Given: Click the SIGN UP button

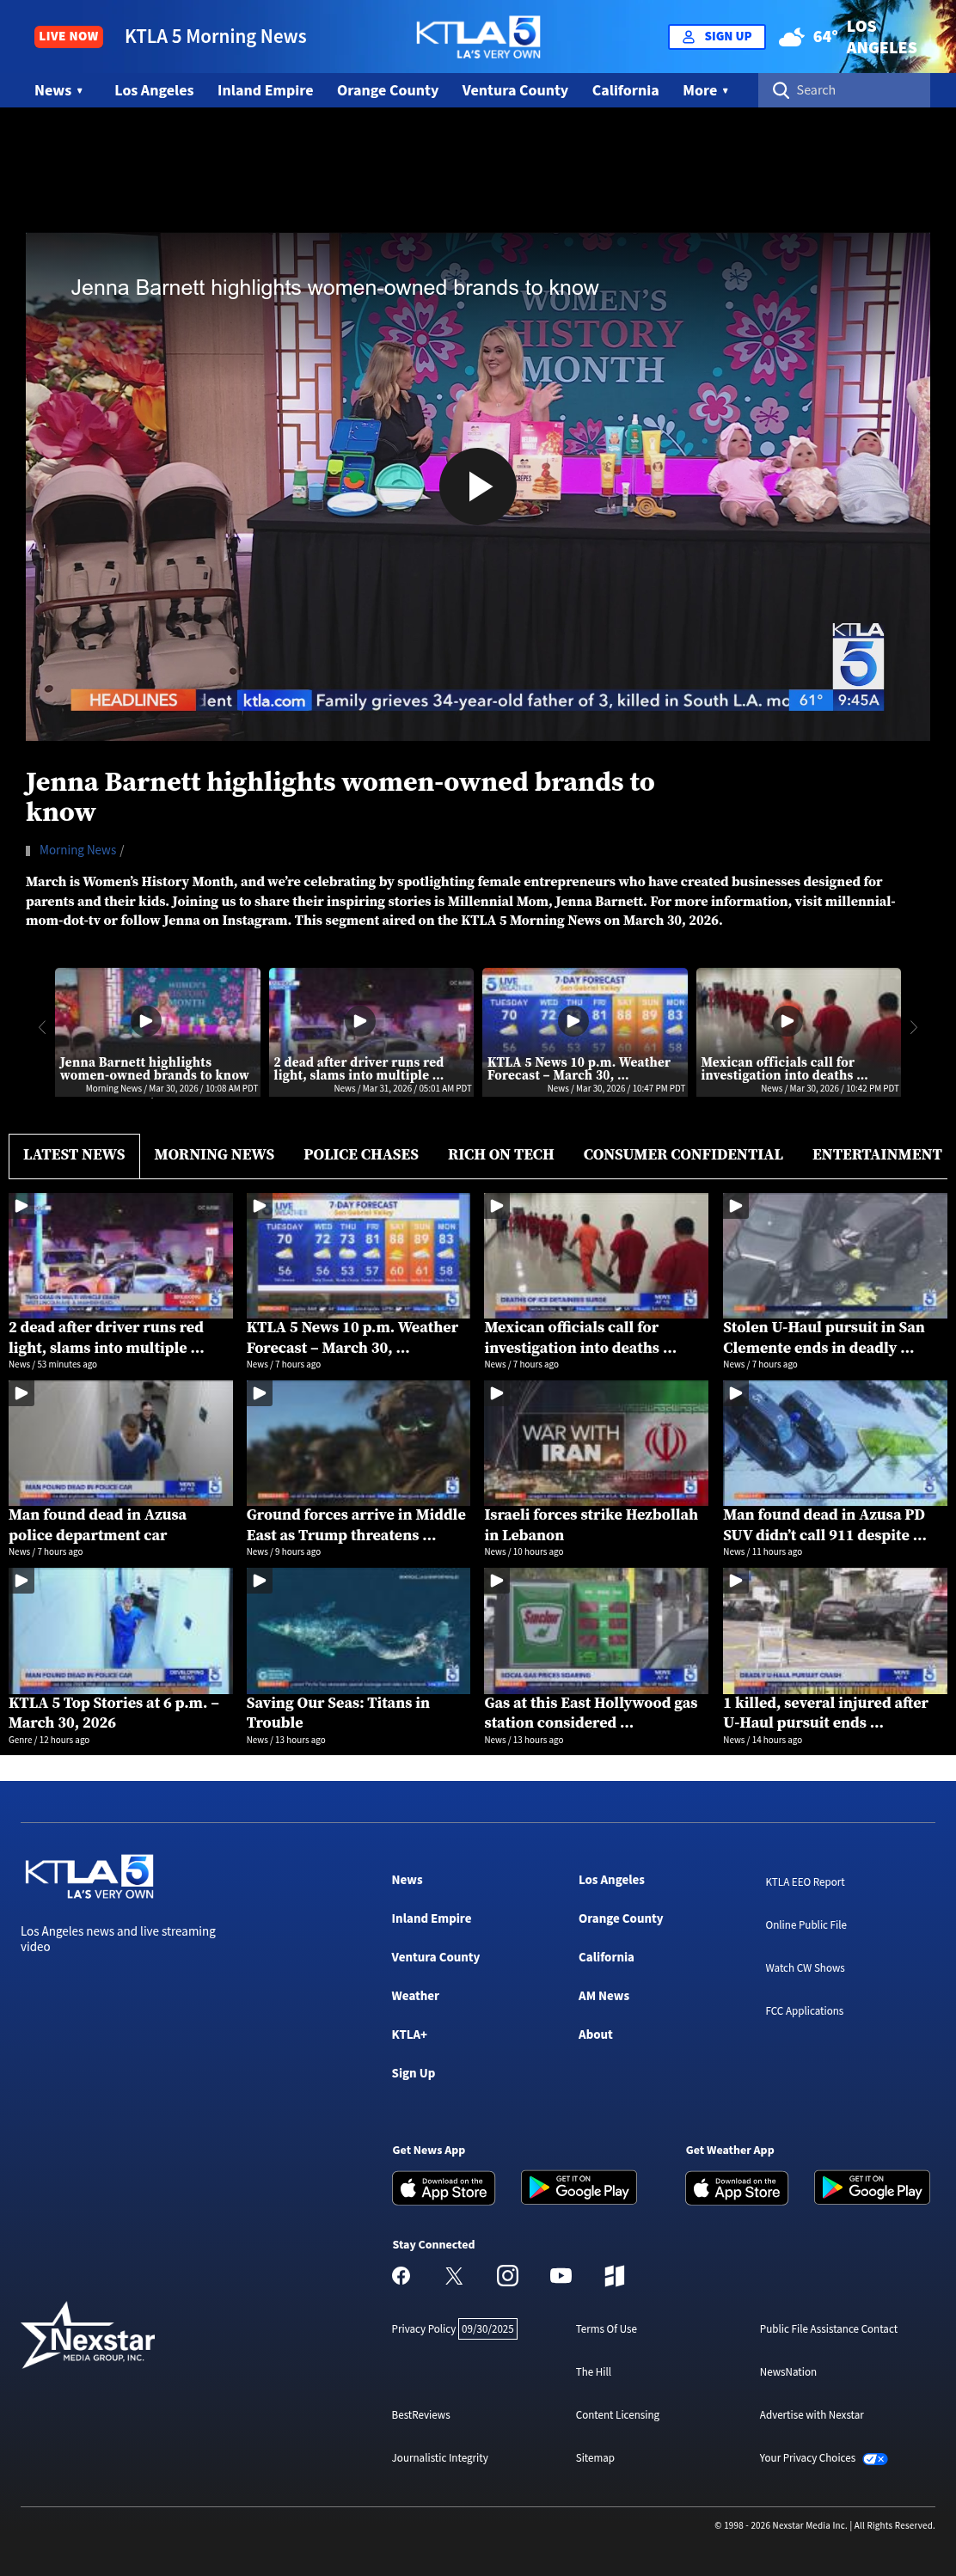Looking at the screenshot, I should click(x=716, y=37).
